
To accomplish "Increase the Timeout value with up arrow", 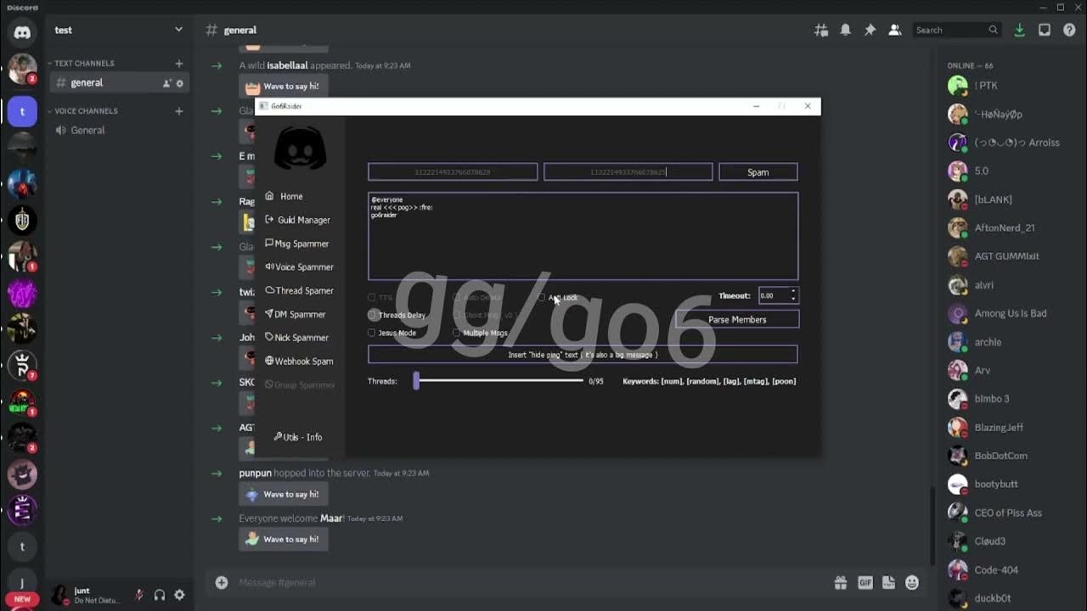I will [x=793, y=293].
